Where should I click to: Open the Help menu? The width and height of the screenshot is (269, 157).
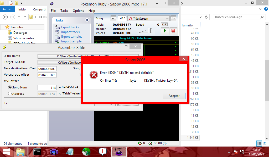pyautogui.click(x=92, y=11)
